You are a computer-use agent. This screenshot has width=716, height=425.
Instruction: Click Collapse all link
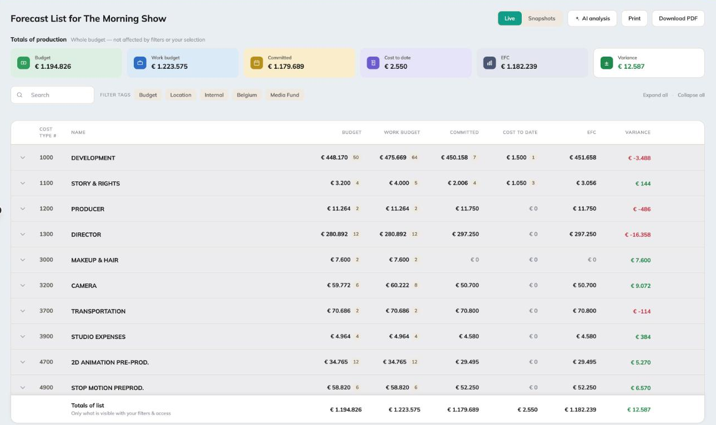[691, 95]
